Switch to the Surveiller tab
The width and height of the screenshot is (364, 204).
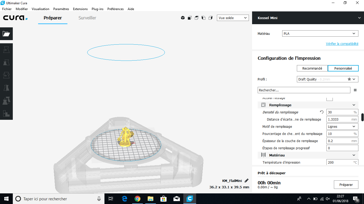point(87,18)
